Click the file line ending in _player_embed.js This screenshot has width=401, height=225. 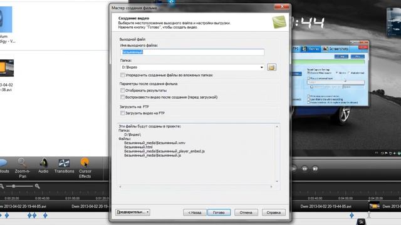(164, 151)
